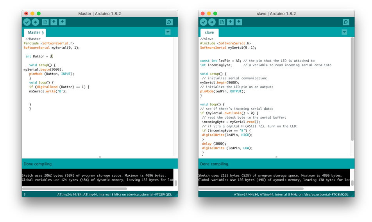The width and height of the screenshot is (372, 222).
Task: Click 'Global variables use 126 bytes' console line
Action: (x=274, y=180)
